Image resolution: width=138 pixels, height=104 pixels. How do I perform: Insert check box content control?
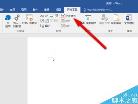[x=42, y=21]
